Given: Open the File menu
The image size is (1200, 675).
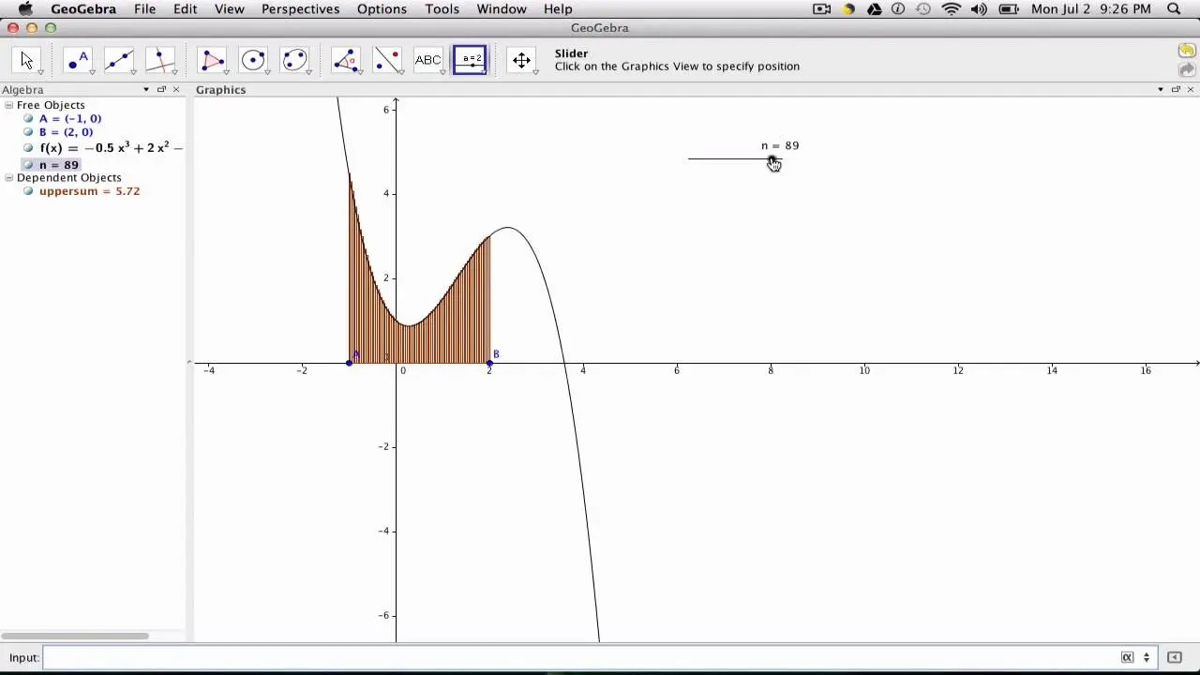Looking at the screenshot, I should (x=144, y=9).
